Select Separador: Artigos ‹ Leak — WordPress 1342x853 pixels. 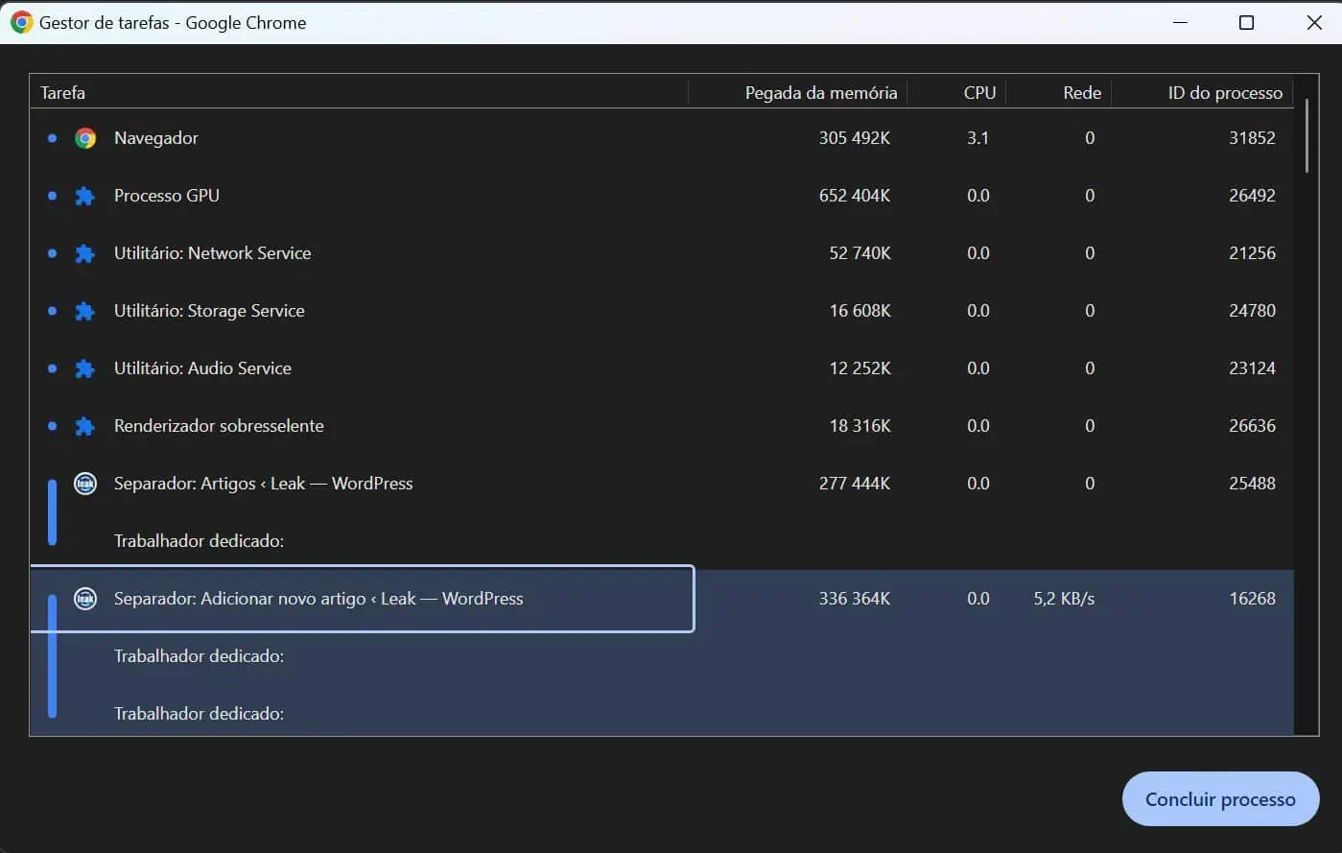pyautogui.click(x=662, y=484)
